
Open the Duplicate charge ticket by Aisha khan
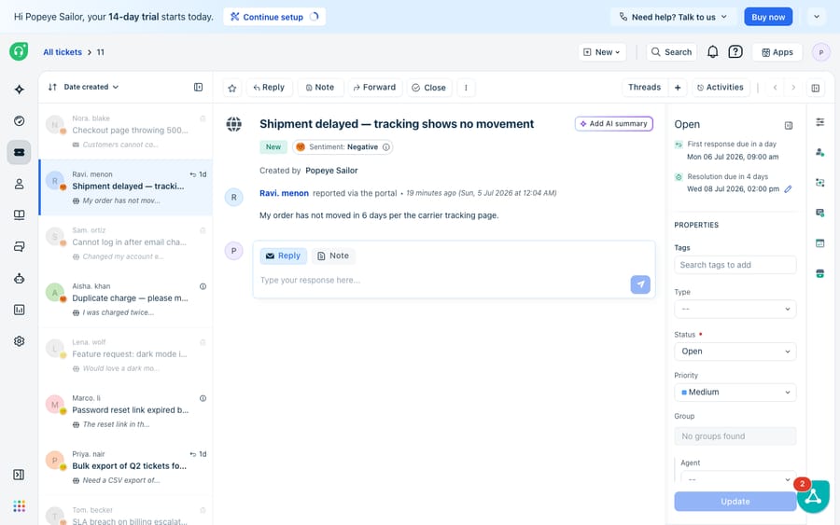[x=126, y=298]
